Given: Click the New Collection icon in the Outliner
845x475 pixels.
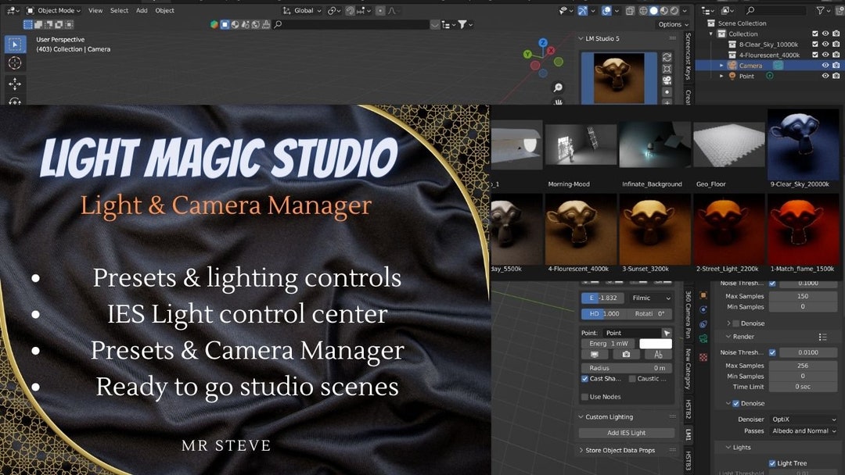Looking at the screenshot, I should [x=839, y=10].
